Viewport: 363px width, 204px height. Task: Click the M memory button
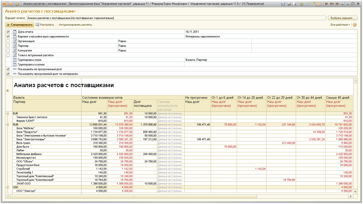(326, 4)
